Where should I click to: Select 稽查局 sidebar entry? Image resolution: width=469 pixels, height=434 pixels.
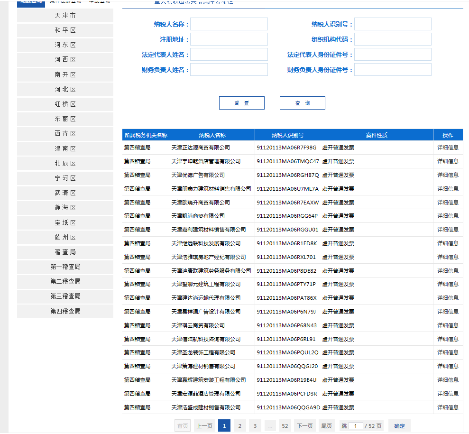(x=65, y=252)
